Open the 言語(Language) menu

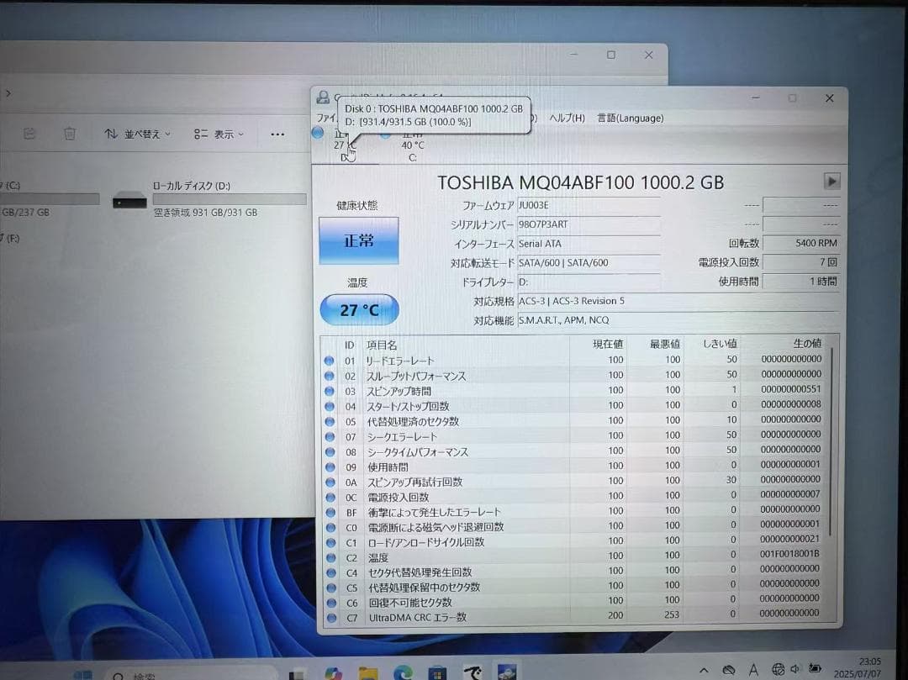(630, 119)
